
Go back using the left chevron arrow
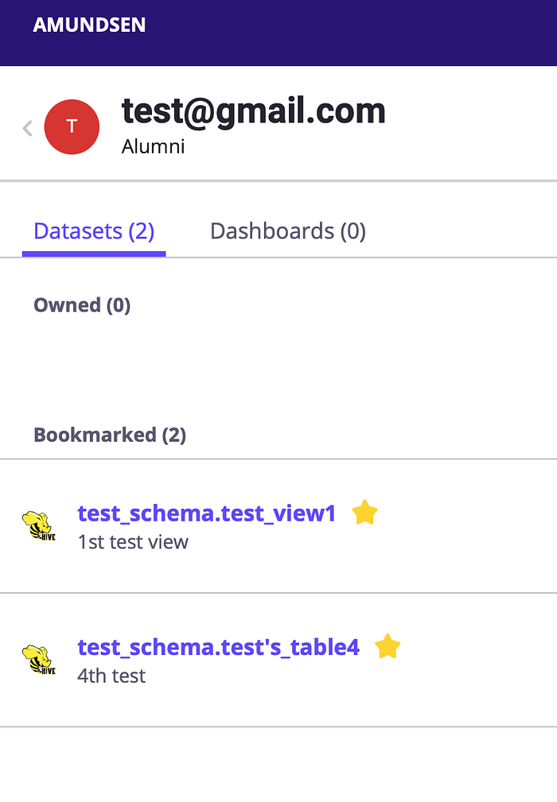[x=27, y=128]
